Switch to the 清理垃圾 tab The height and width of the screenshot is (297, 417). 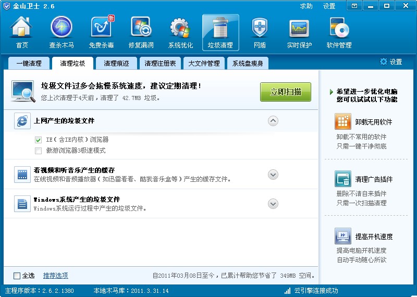click(x=72, y=63)
